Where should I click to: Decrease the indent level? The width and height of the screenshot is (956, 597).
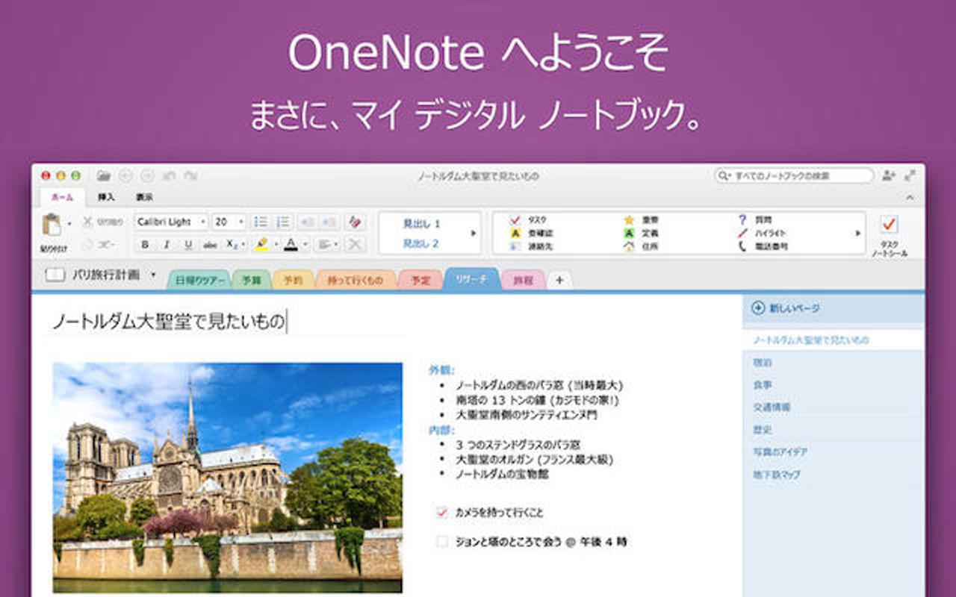(x=306, y=222)
